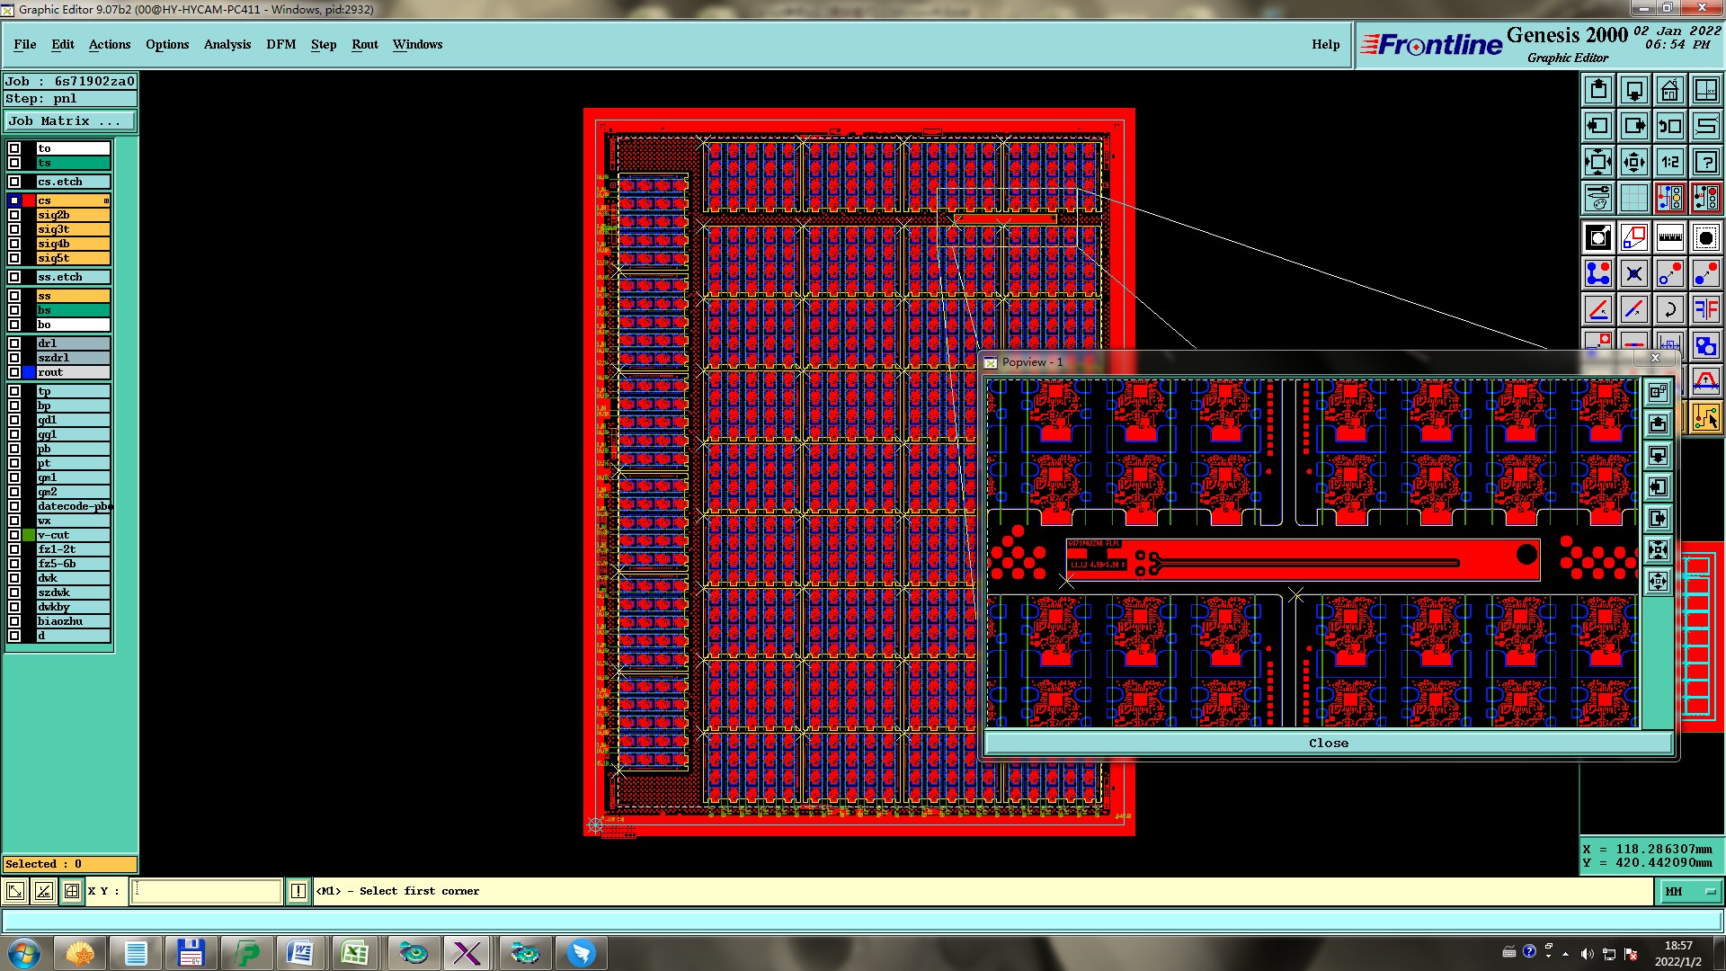Click the X Y coordinate input field
The height and width of the screenshot is (971, 1726).
pyautogui.click(x=207, y=891)
